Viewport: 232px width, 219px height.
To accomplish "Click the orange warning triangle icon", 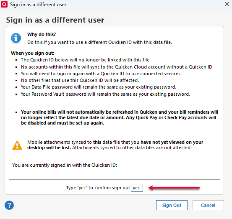I will point(17,145).
